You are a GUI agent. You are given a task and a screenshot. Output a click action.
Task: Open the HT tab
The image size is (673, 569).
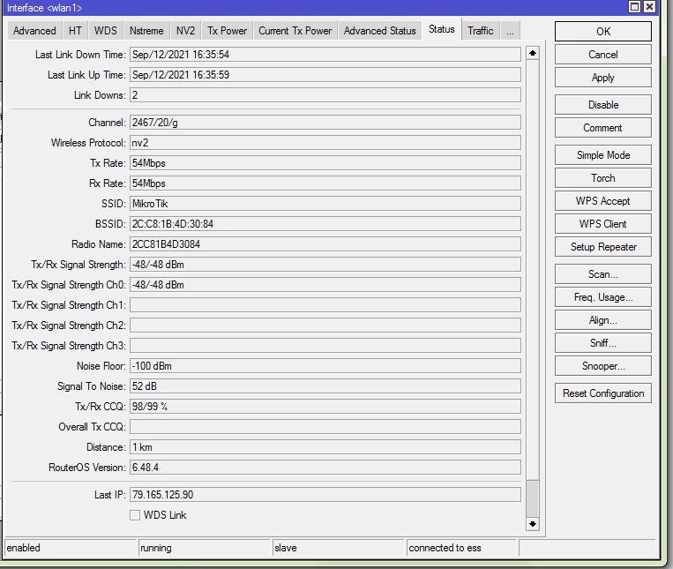(x=75, y=31)
